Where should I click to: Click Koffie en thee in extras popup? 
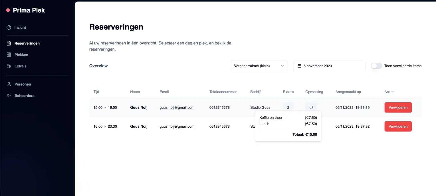click(271, 118)
